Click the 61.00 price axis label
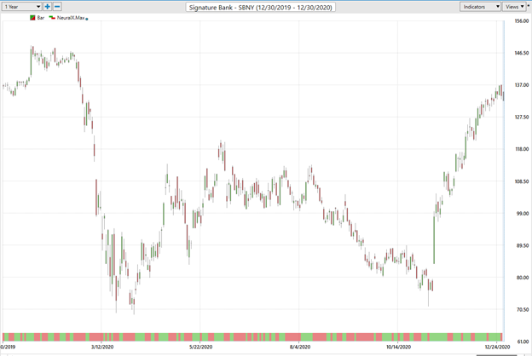The height and width of the screenshot is (356, 532). 522,342
